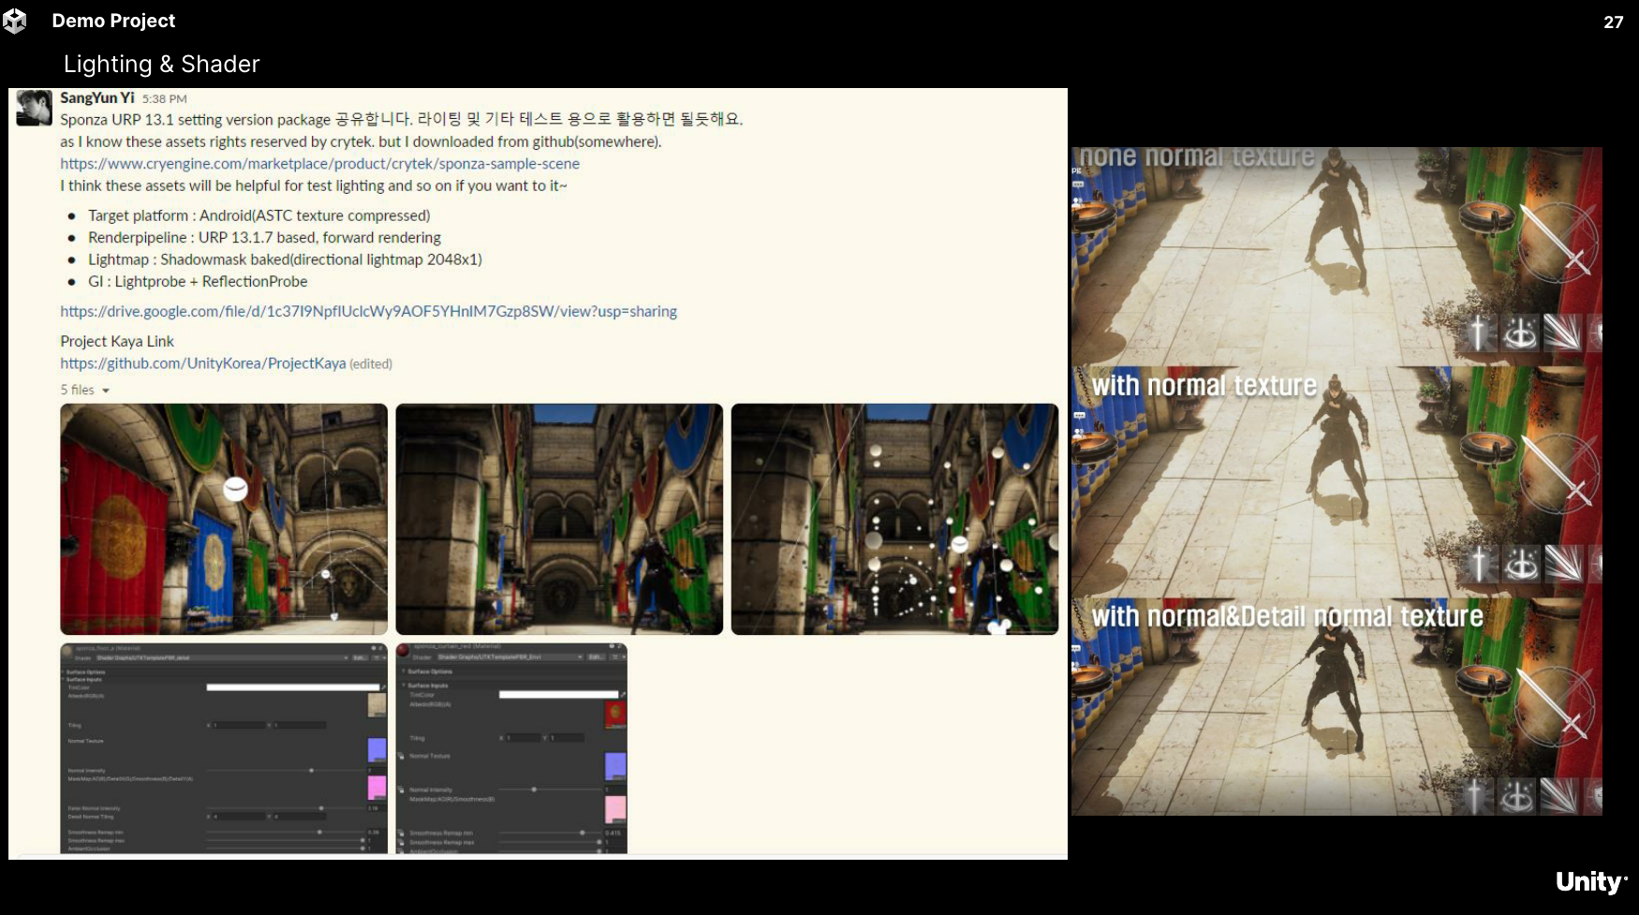This screenshot has width=1639, height=915.
Task: Open the drive.google.com sharing link
Action: [368, 311]
